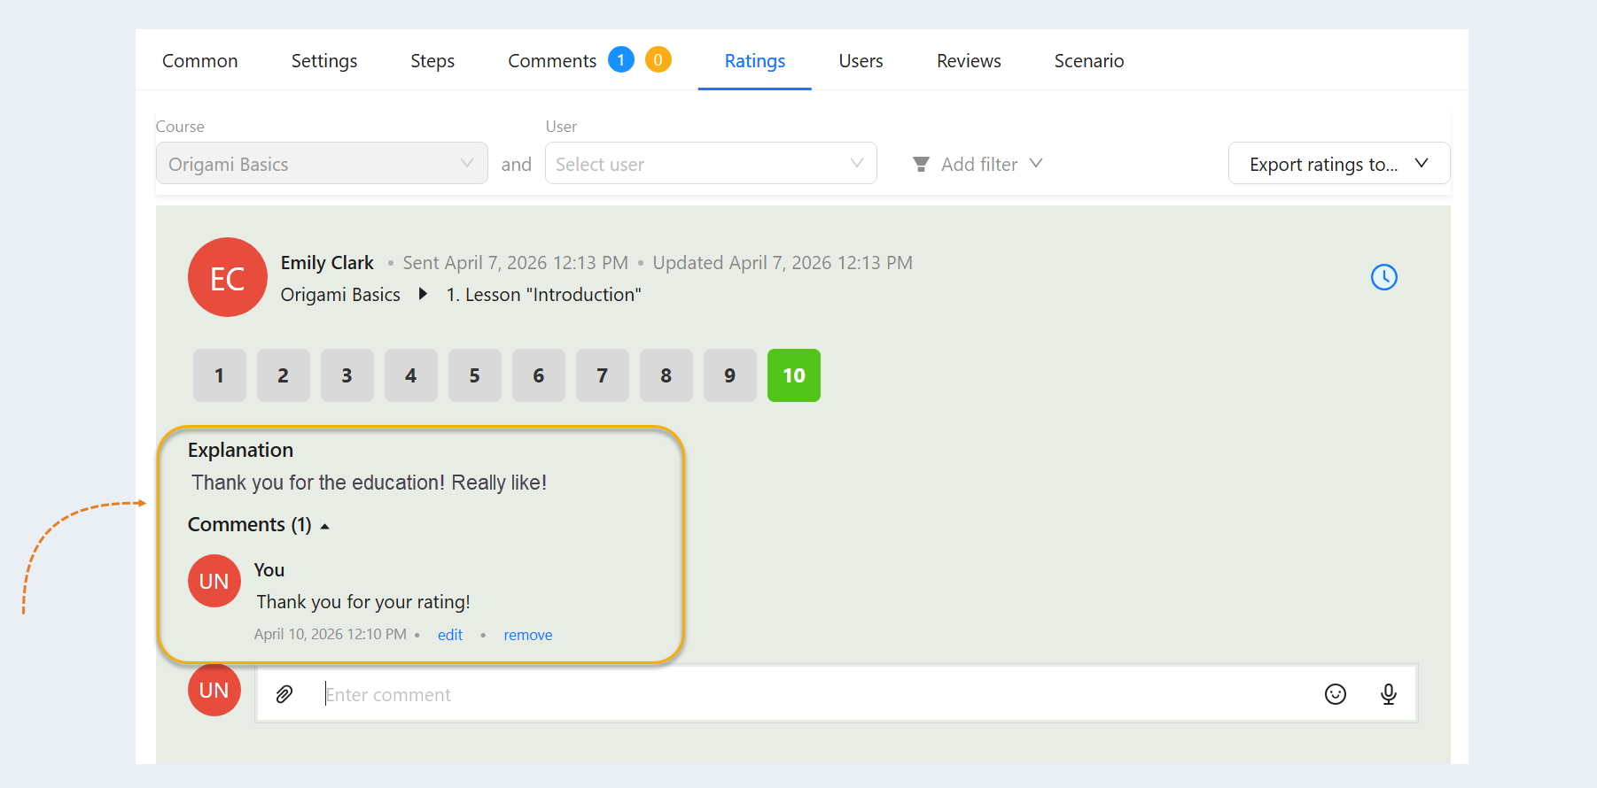
Task: Click the 'Sent April 7, 2026 12:13 PM' timestamp
Action: point(516,263)
